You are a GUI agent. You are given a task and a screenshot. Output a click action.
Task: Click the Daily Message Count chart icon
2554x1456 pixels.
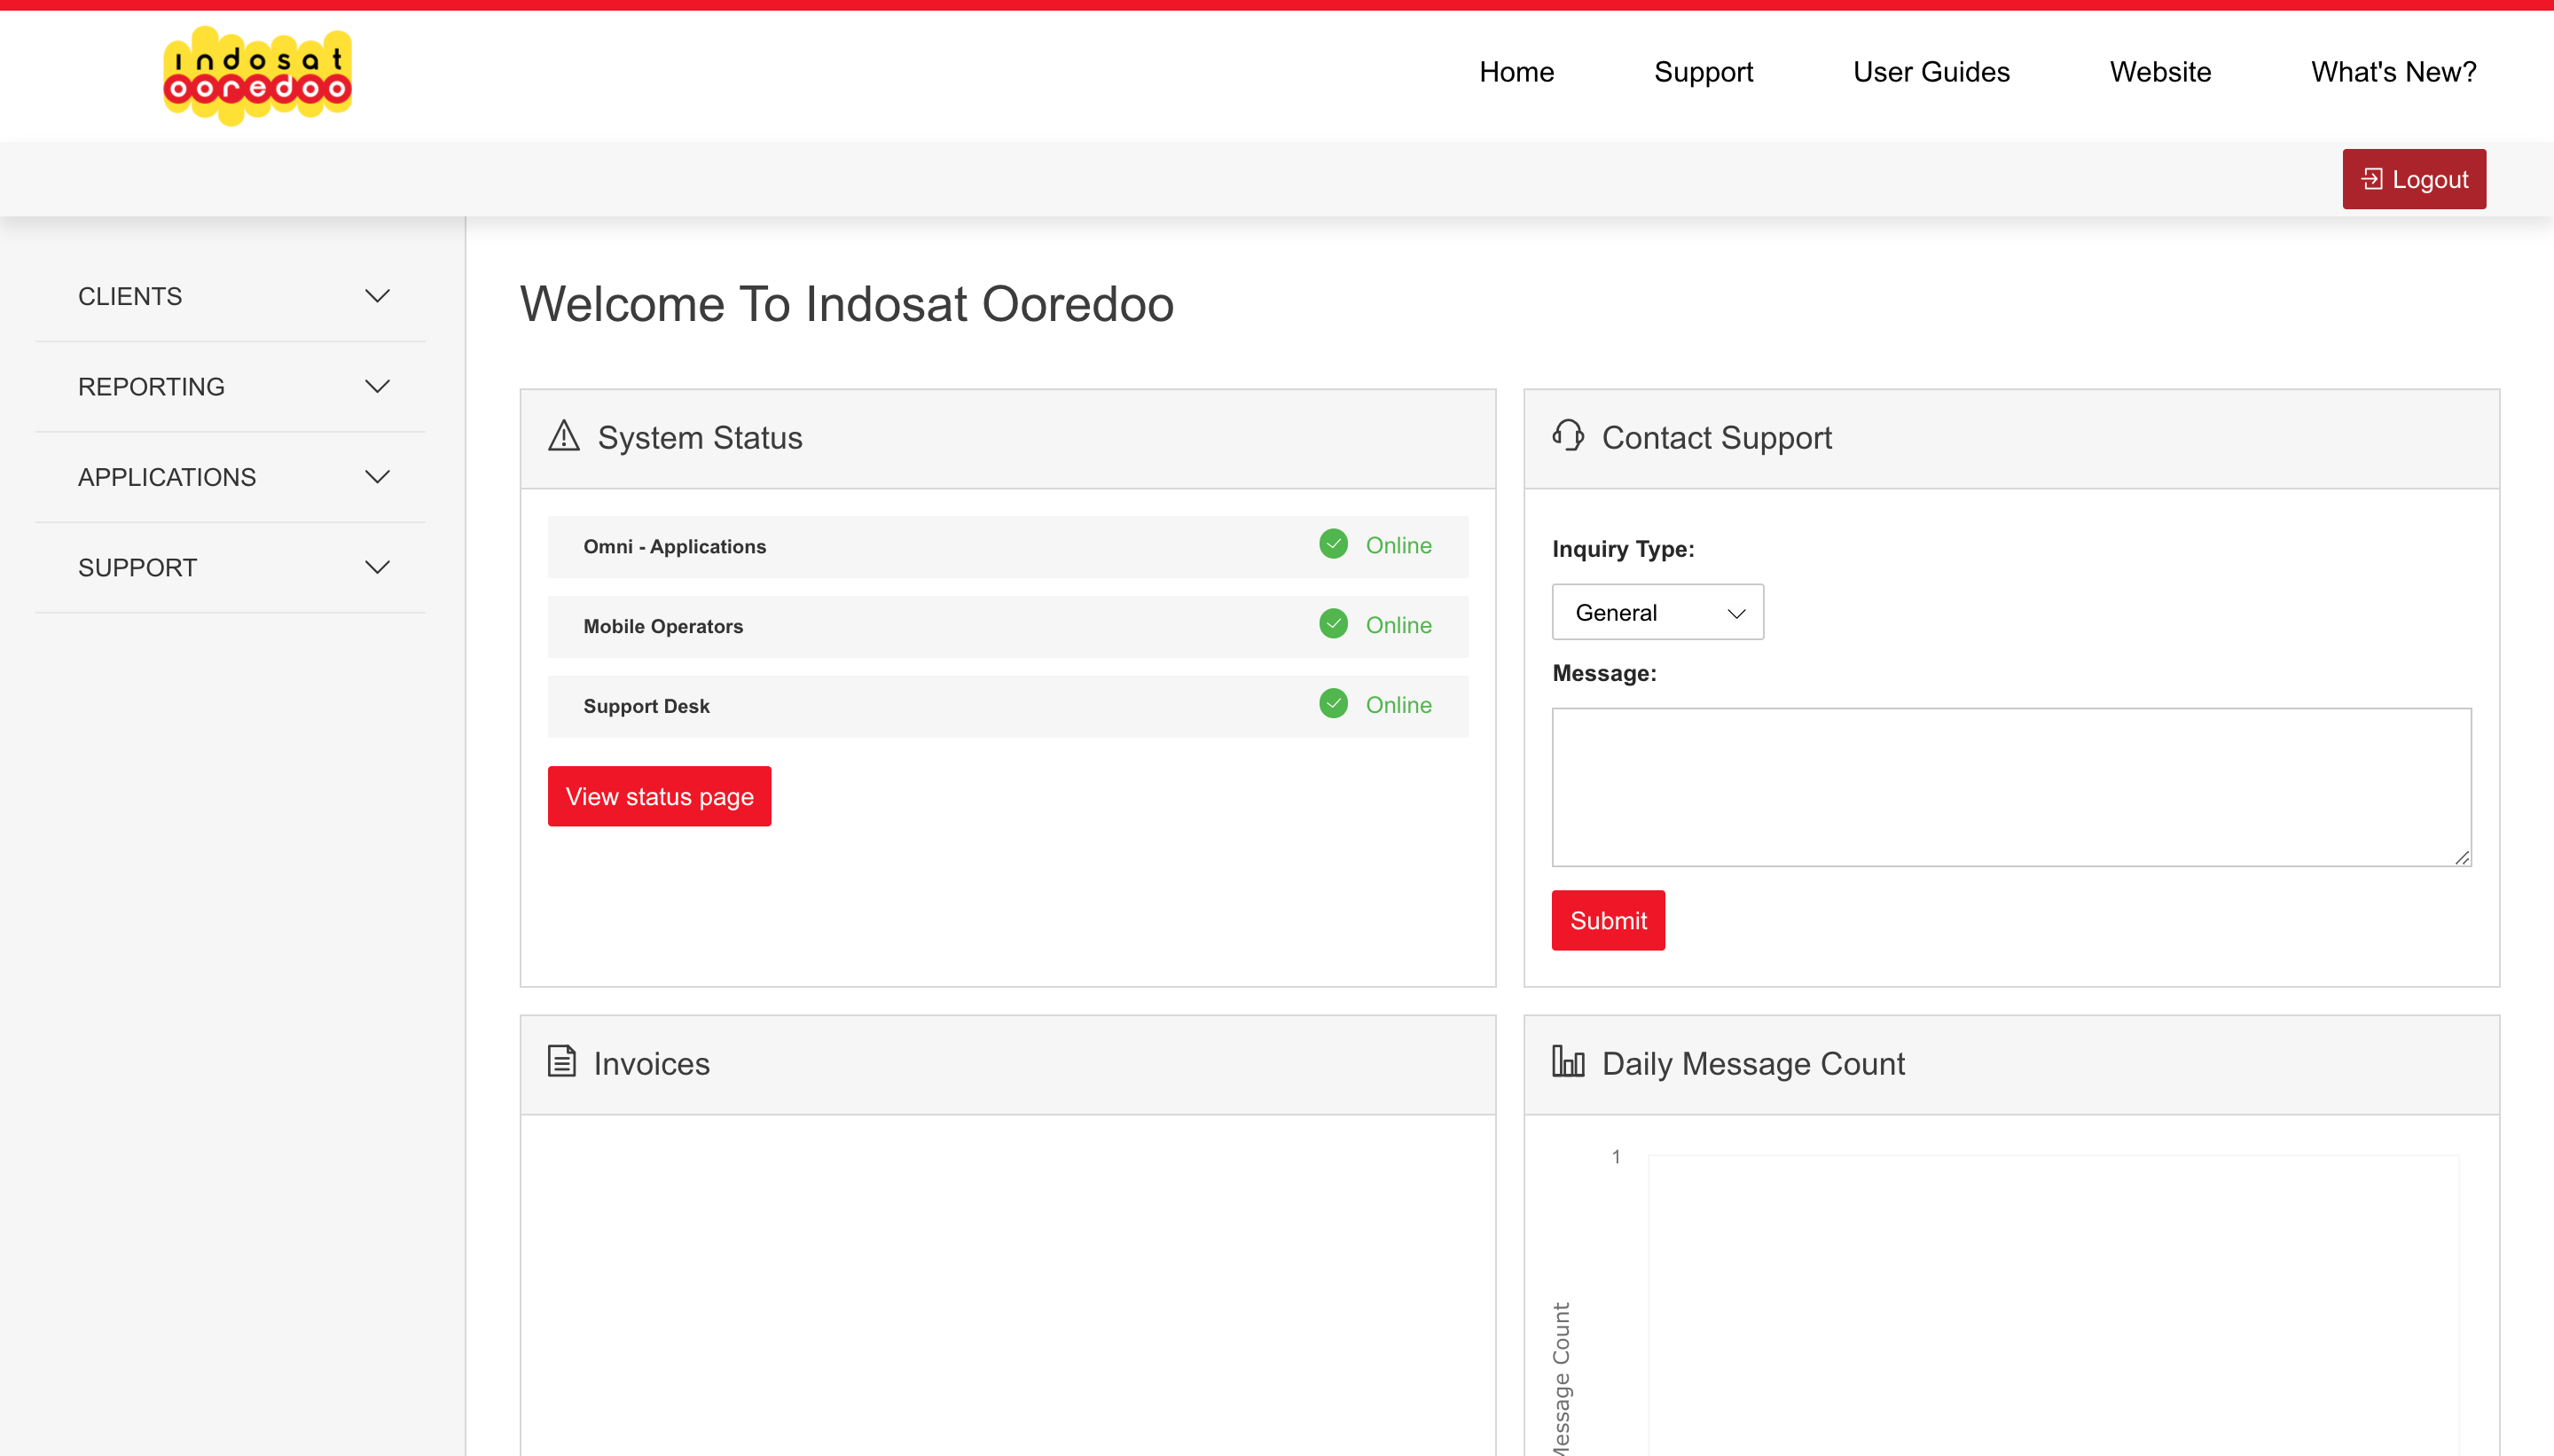pos(1568,1061)
